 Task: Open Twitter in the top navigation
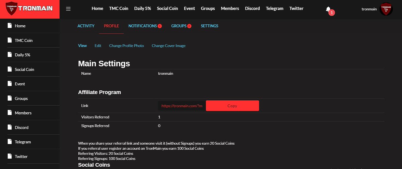point(296,8)
